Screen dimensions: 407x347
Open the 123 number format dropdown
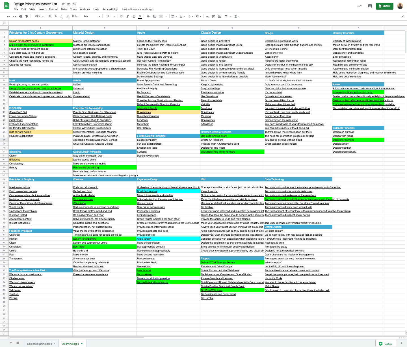75,16
